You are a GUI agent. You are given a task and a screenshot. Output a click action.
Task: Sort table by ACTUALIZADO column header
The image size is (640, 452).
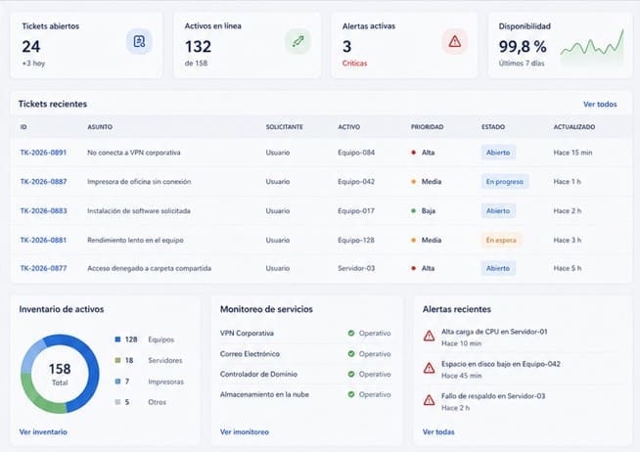[x=573, y=127]
